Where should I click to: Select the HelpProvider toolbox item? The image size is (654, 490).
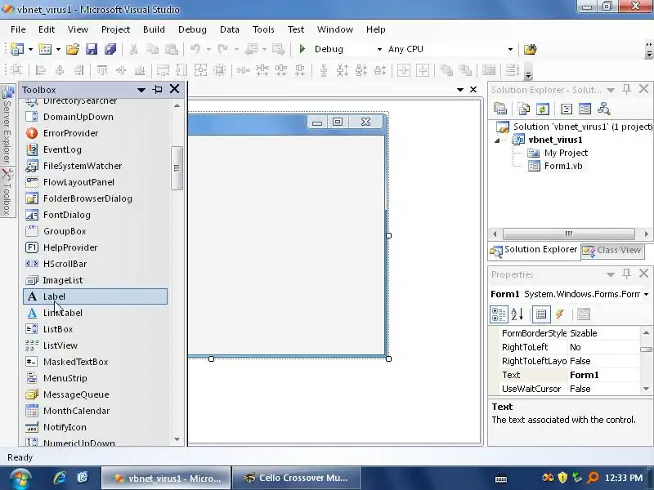(x=95, y=247)
